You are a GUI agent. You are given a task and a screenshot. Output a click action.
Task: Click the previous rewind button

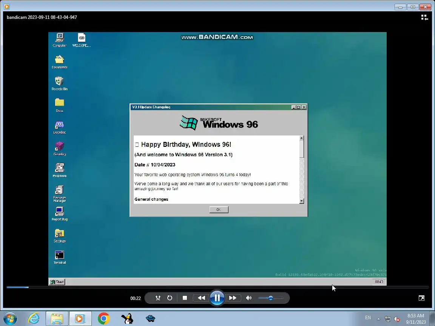(x=201, y=298)
